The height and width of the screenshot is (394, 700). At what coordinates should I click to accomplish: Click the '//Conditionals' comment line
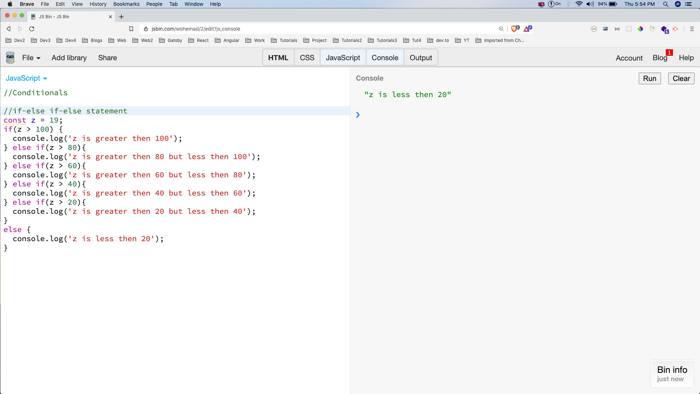pos(36,93)
